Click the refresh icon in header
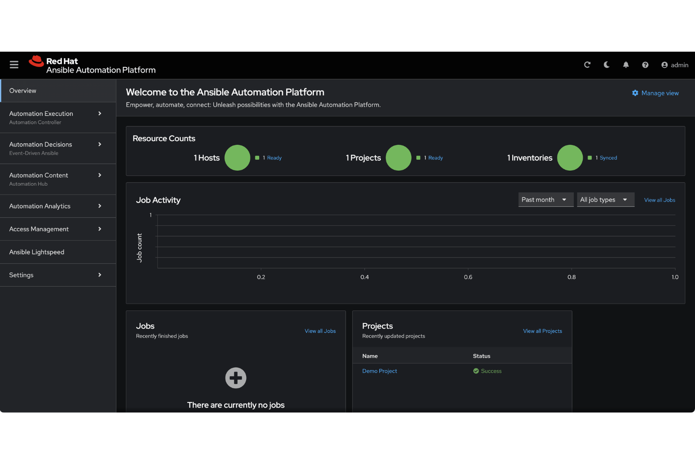 coord(587,65)
